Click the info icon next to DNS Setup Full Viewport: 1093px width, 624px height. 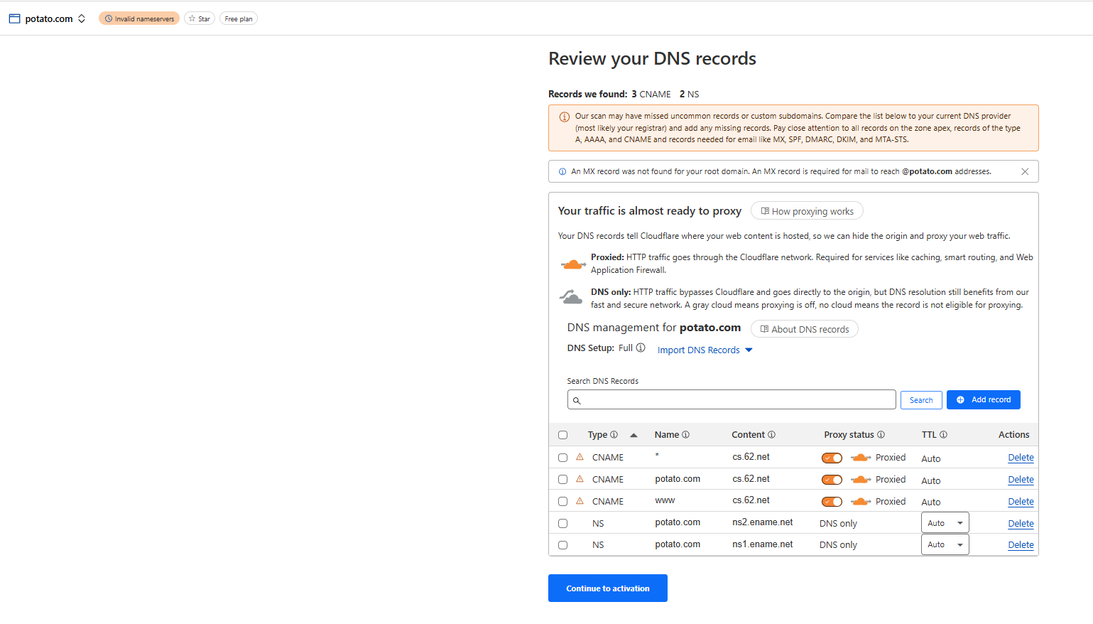[x=641, y=348]
